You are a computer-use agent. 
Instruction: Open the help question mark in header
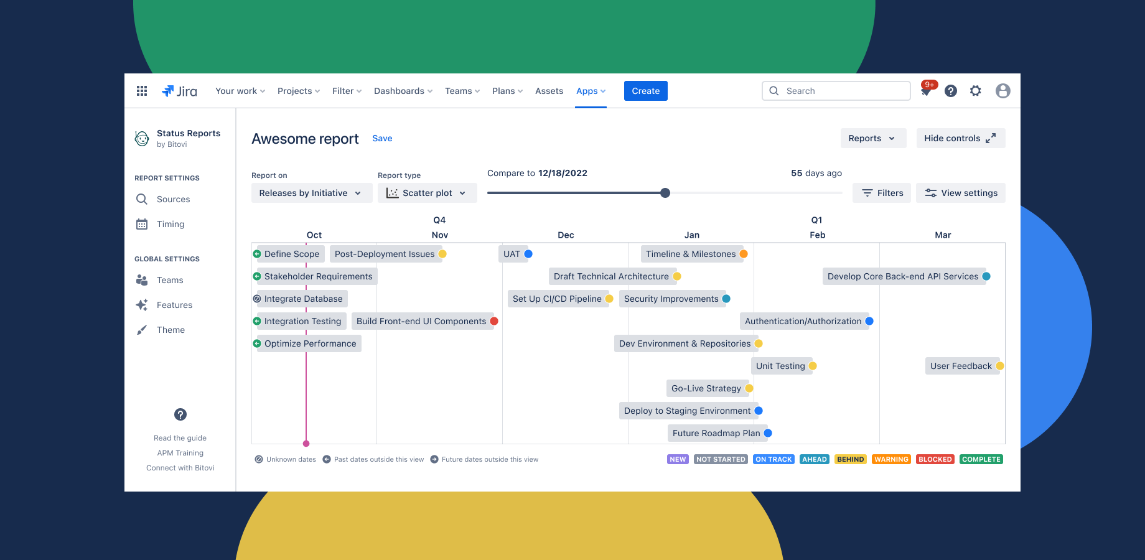point(951,91)
